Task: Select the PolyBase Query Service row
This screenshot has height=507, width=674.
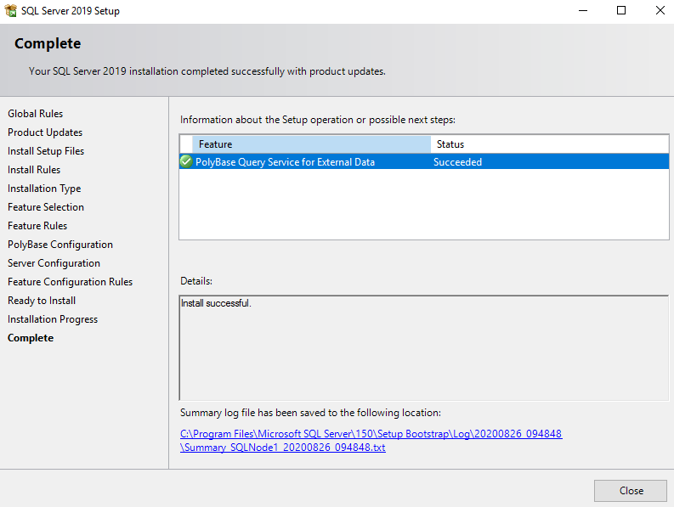Action: pyautogui.click(x=285, y=162)
